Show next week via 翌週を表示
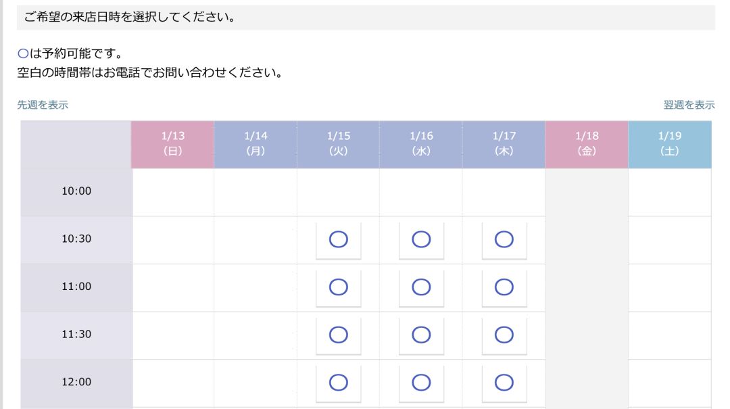Screen dimensions: 730x409 coord(689,105)
